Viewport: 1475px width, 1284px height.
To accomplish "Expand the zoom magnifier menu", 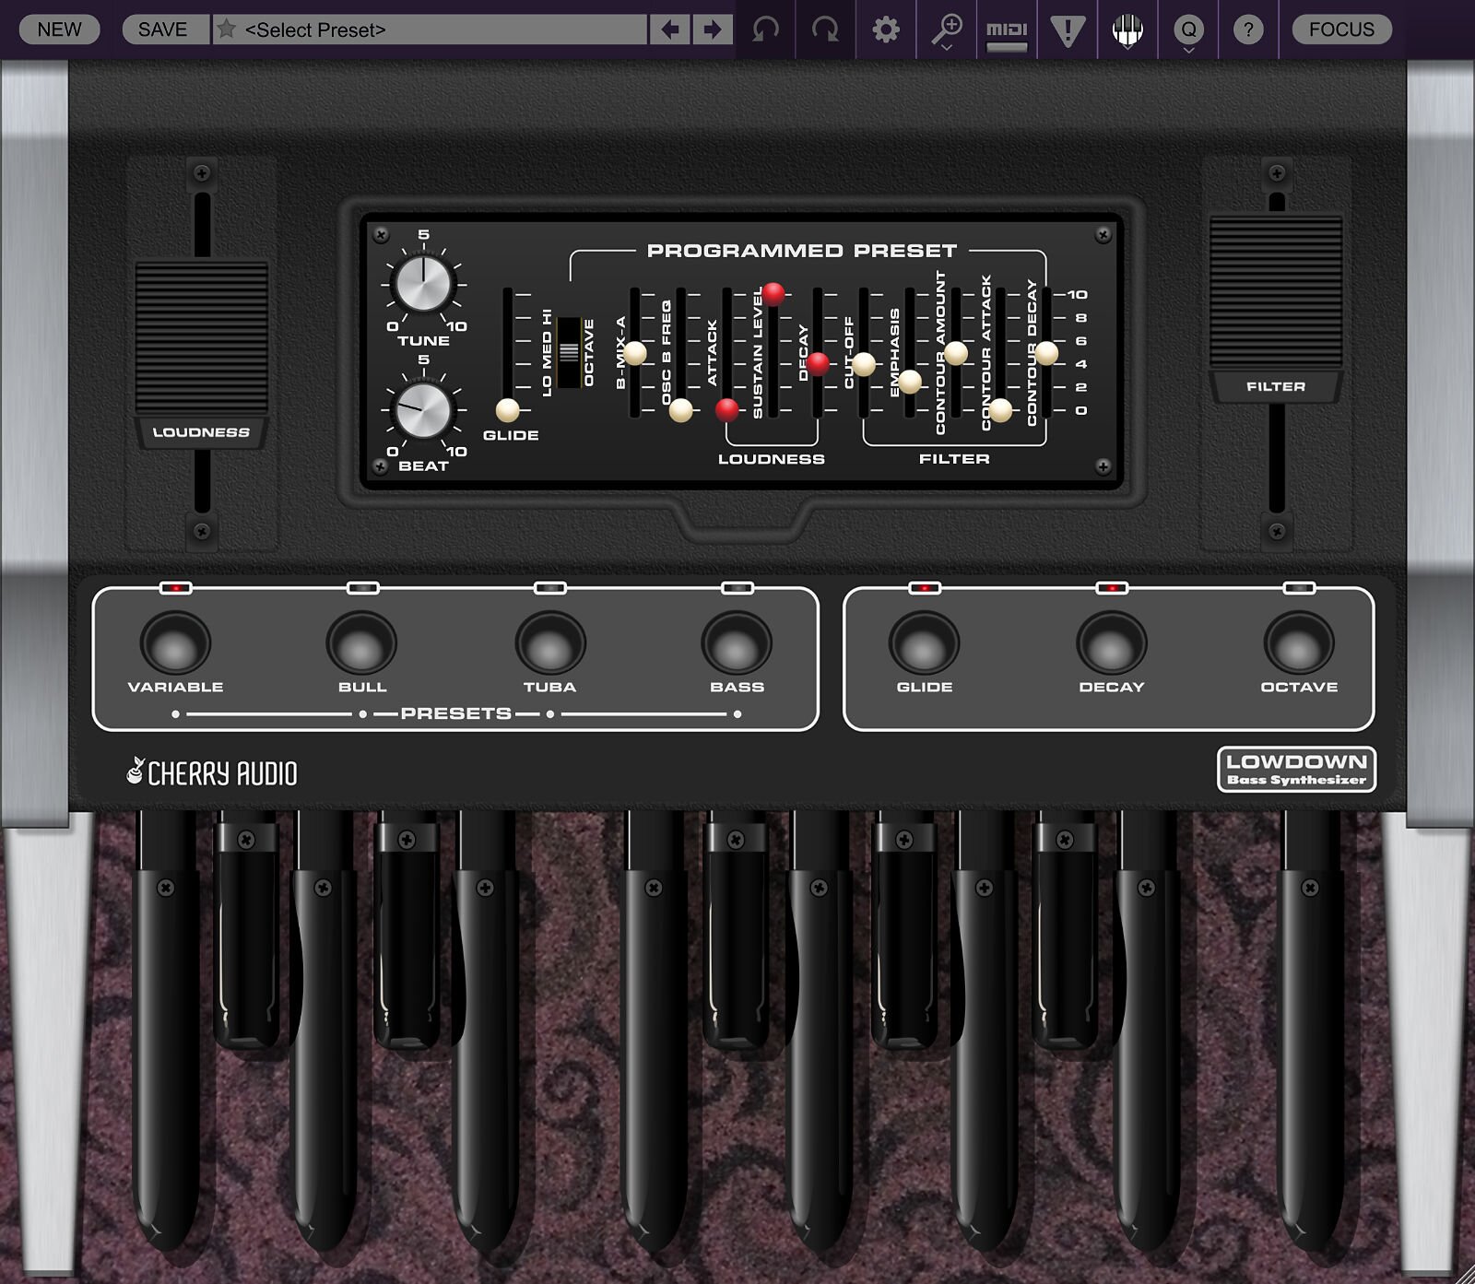I will point(947,31).
